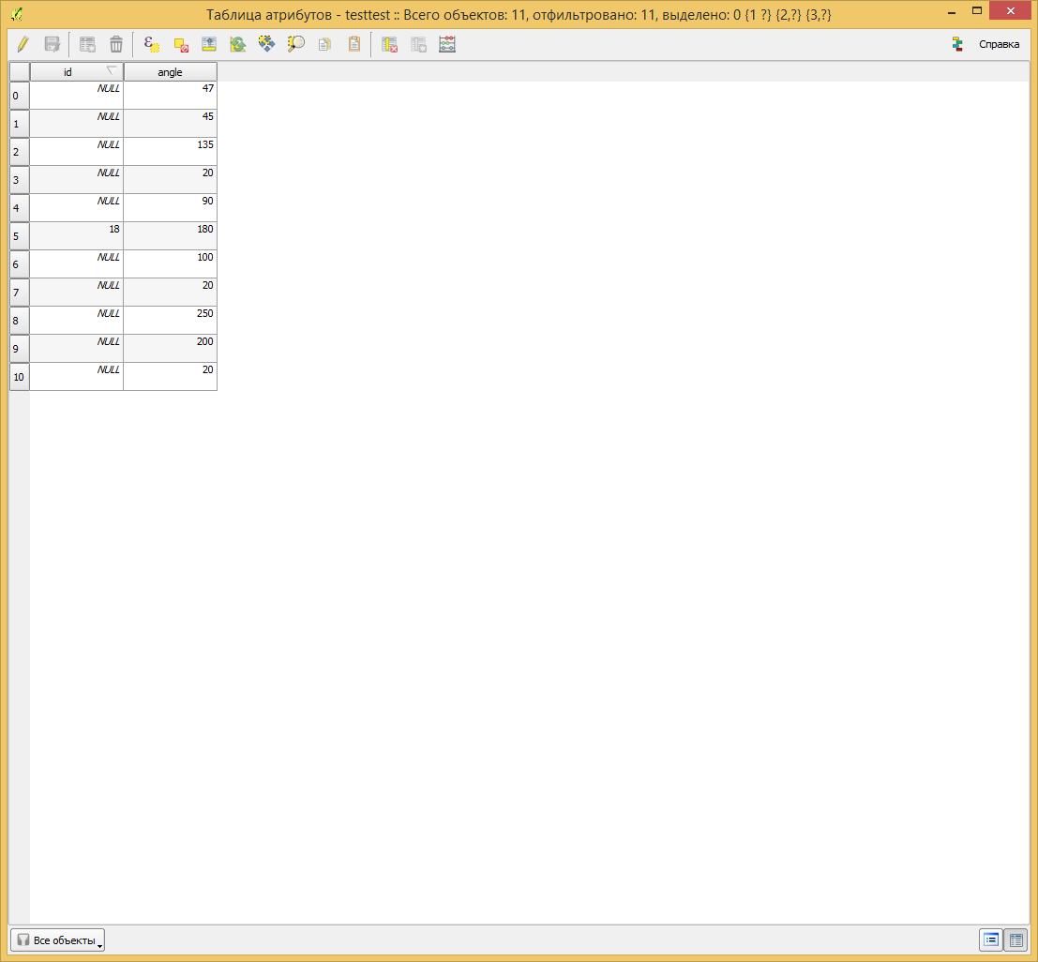Image resolution: width=1038 pixels, height=962 pixels.
Task: Click angle cell with value 47
Action: coord(170,96)
